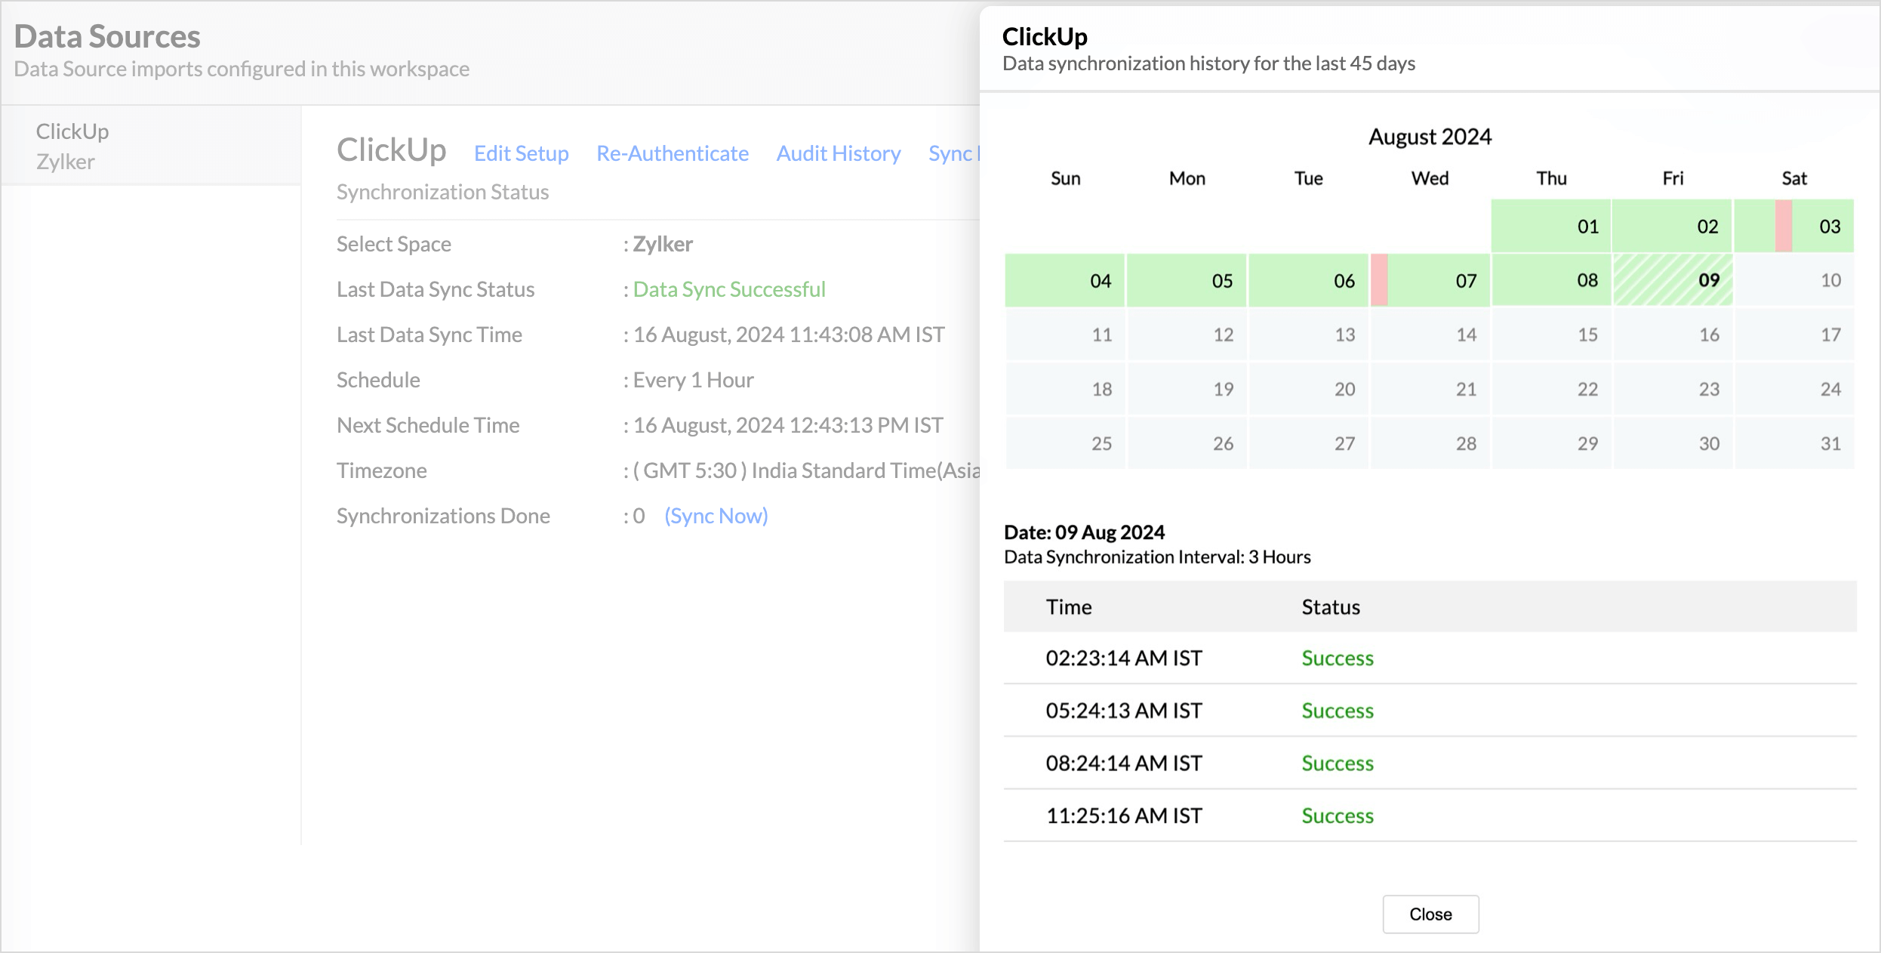Select August 07 in the calendar
This screenshot has height=953, width=1881.
click(x=1430, y=280)
